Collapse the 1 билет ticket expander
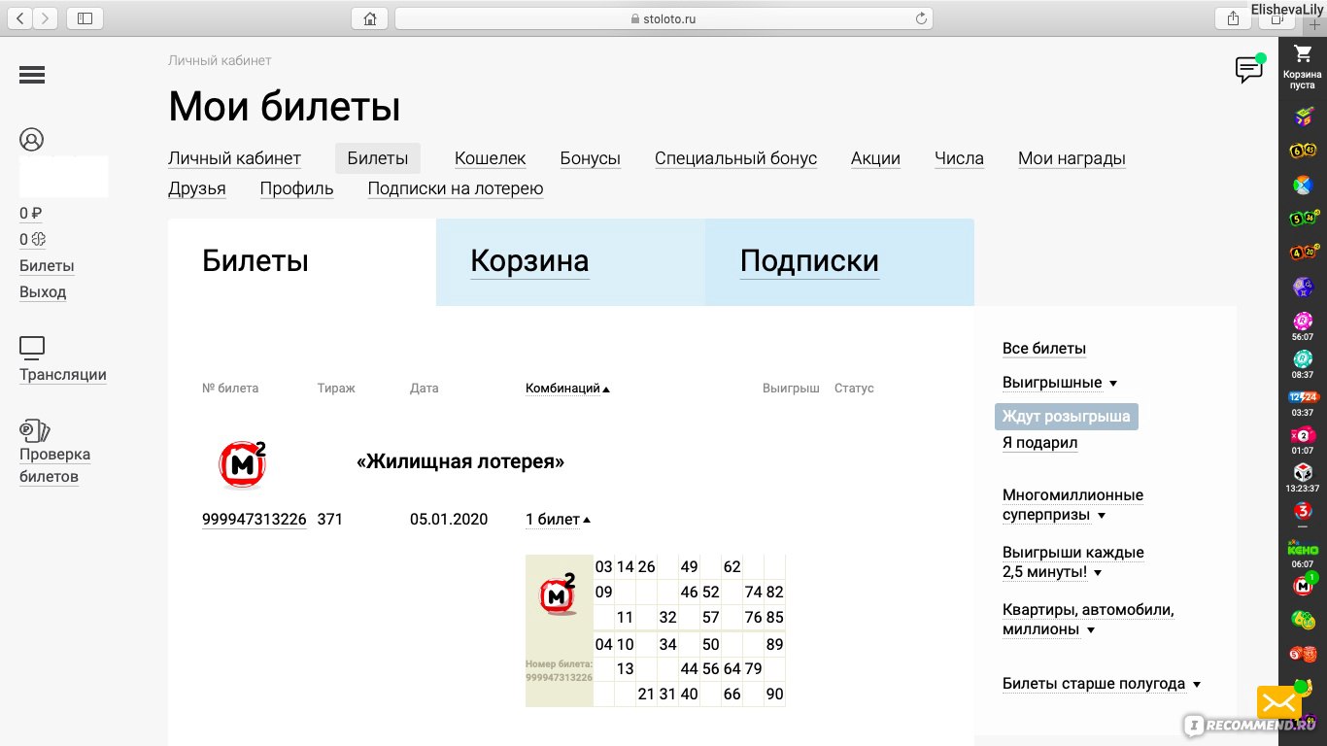Image resolution: width=1327 pixels, height=746 pixels. [558, 520]
